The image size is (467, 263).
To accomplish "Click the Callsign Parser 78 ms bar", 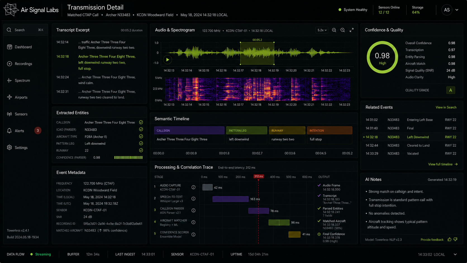I will click(x=259, y=211).
